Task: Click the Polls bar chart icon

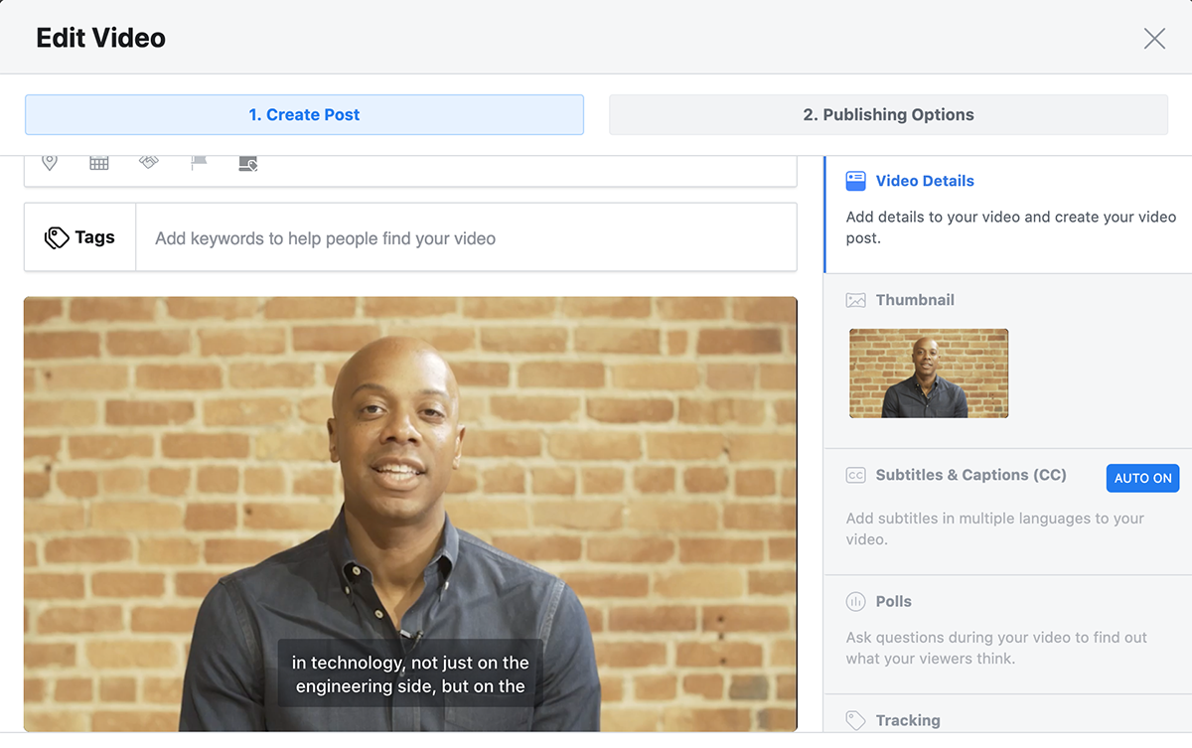Action: pyautogui.click(x=855, y=602)
